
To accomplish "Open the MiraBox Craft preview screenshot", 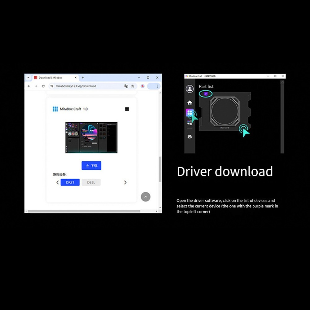I will (91, 138).
